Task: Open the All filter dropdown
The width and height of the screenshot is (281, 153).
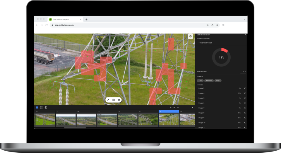Action: coord(185,108)
